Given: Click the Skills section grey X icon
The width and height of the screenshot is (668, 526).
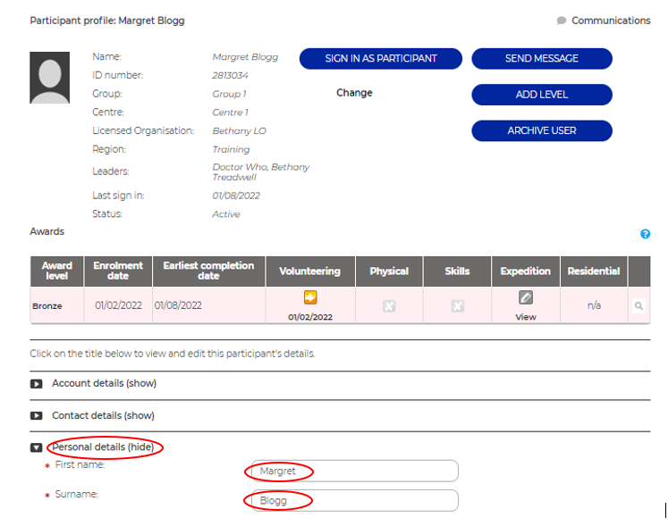Looking at the screenshot, I should [458, 306].
